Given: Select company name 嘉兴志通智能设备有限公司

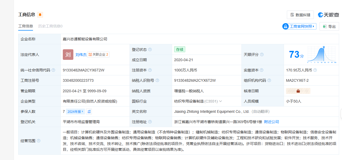Looking at the screenshot, I should tap(85, 39).
